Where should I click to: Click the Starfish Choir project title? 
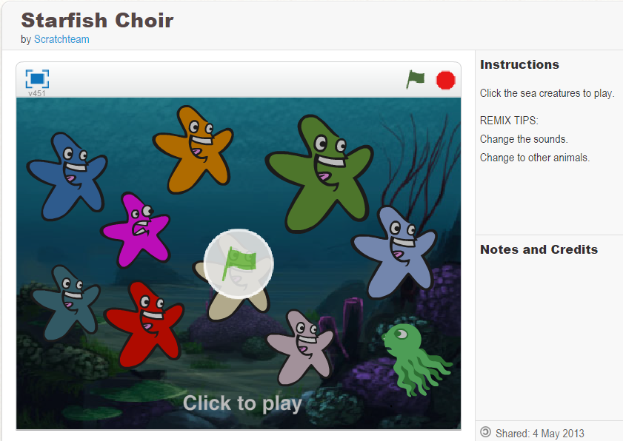(97, 20)
